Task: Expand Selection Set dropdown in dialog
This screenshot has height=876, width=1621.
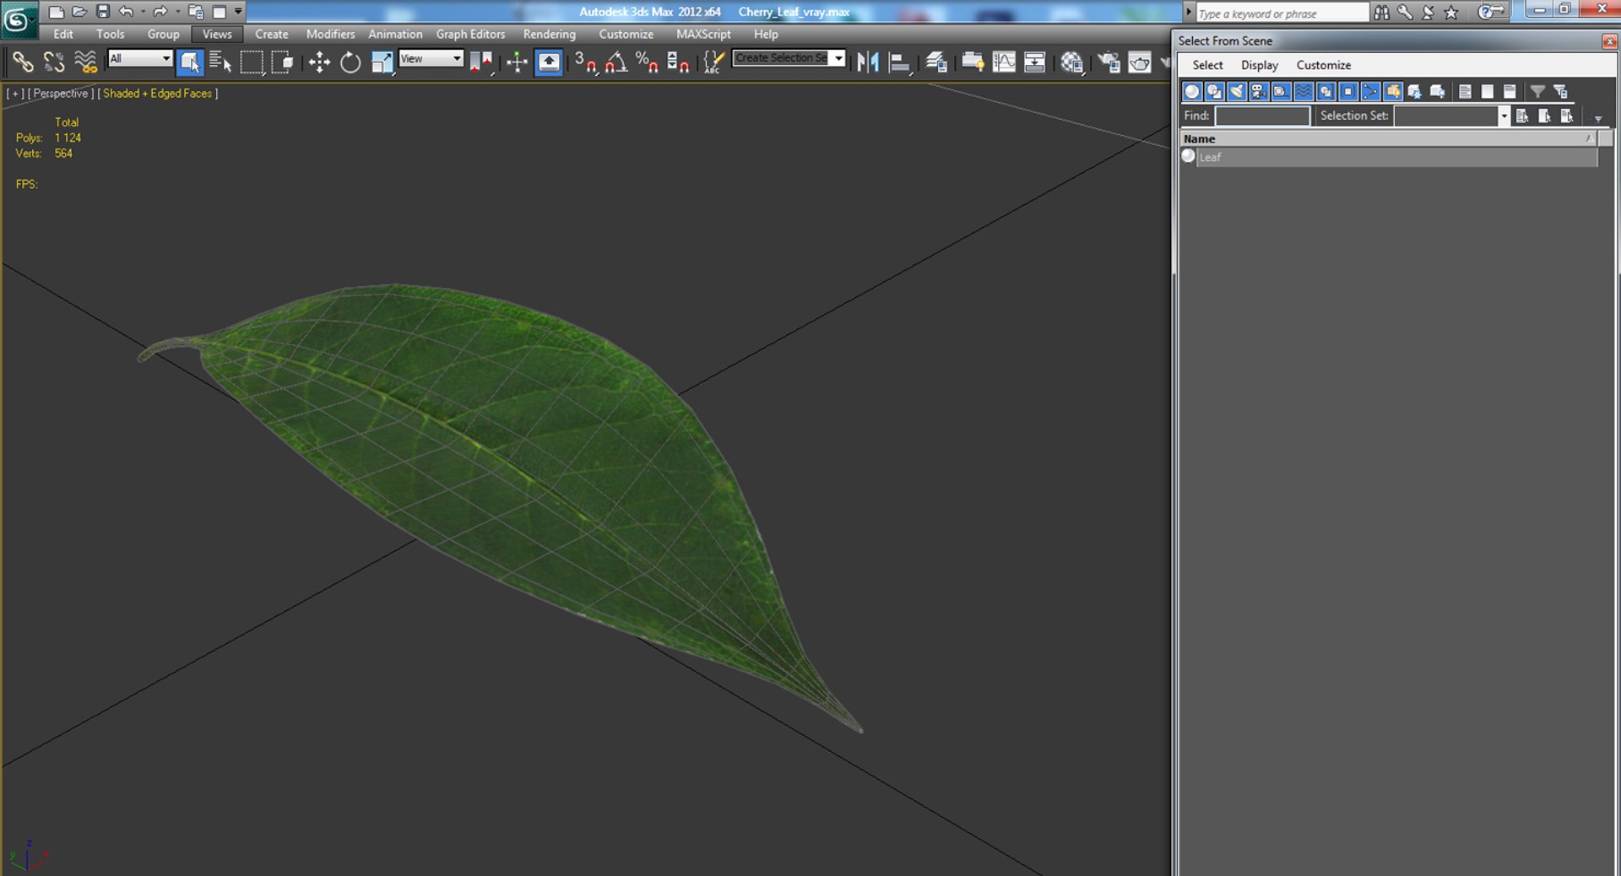Action: (1503, 116)
